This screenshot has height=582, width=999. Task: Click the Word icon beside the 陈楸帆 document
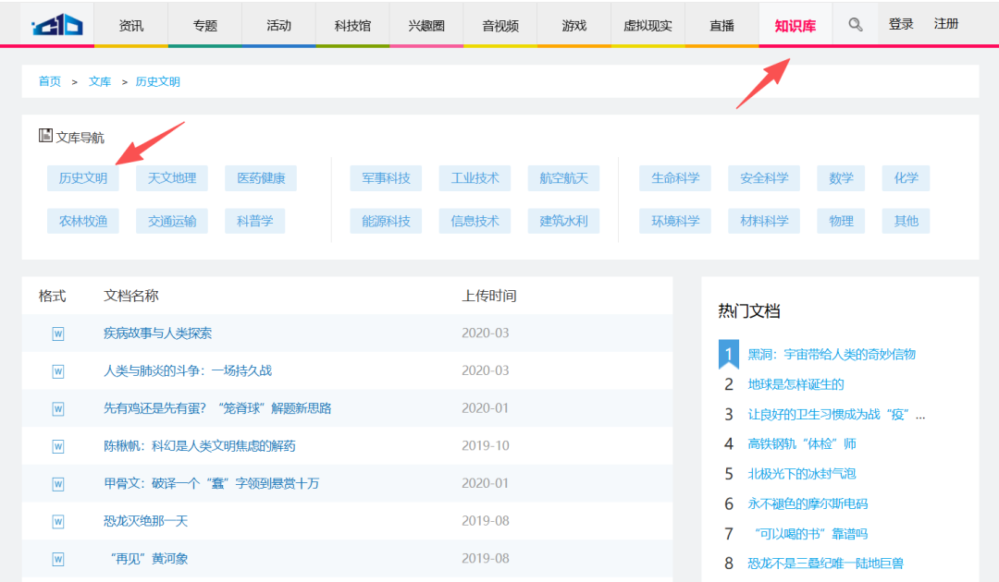point(58,445)
